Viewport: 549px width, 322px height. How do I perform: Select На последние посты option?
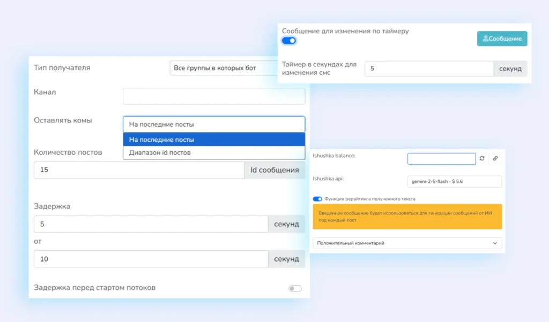[x=213, y=139]
